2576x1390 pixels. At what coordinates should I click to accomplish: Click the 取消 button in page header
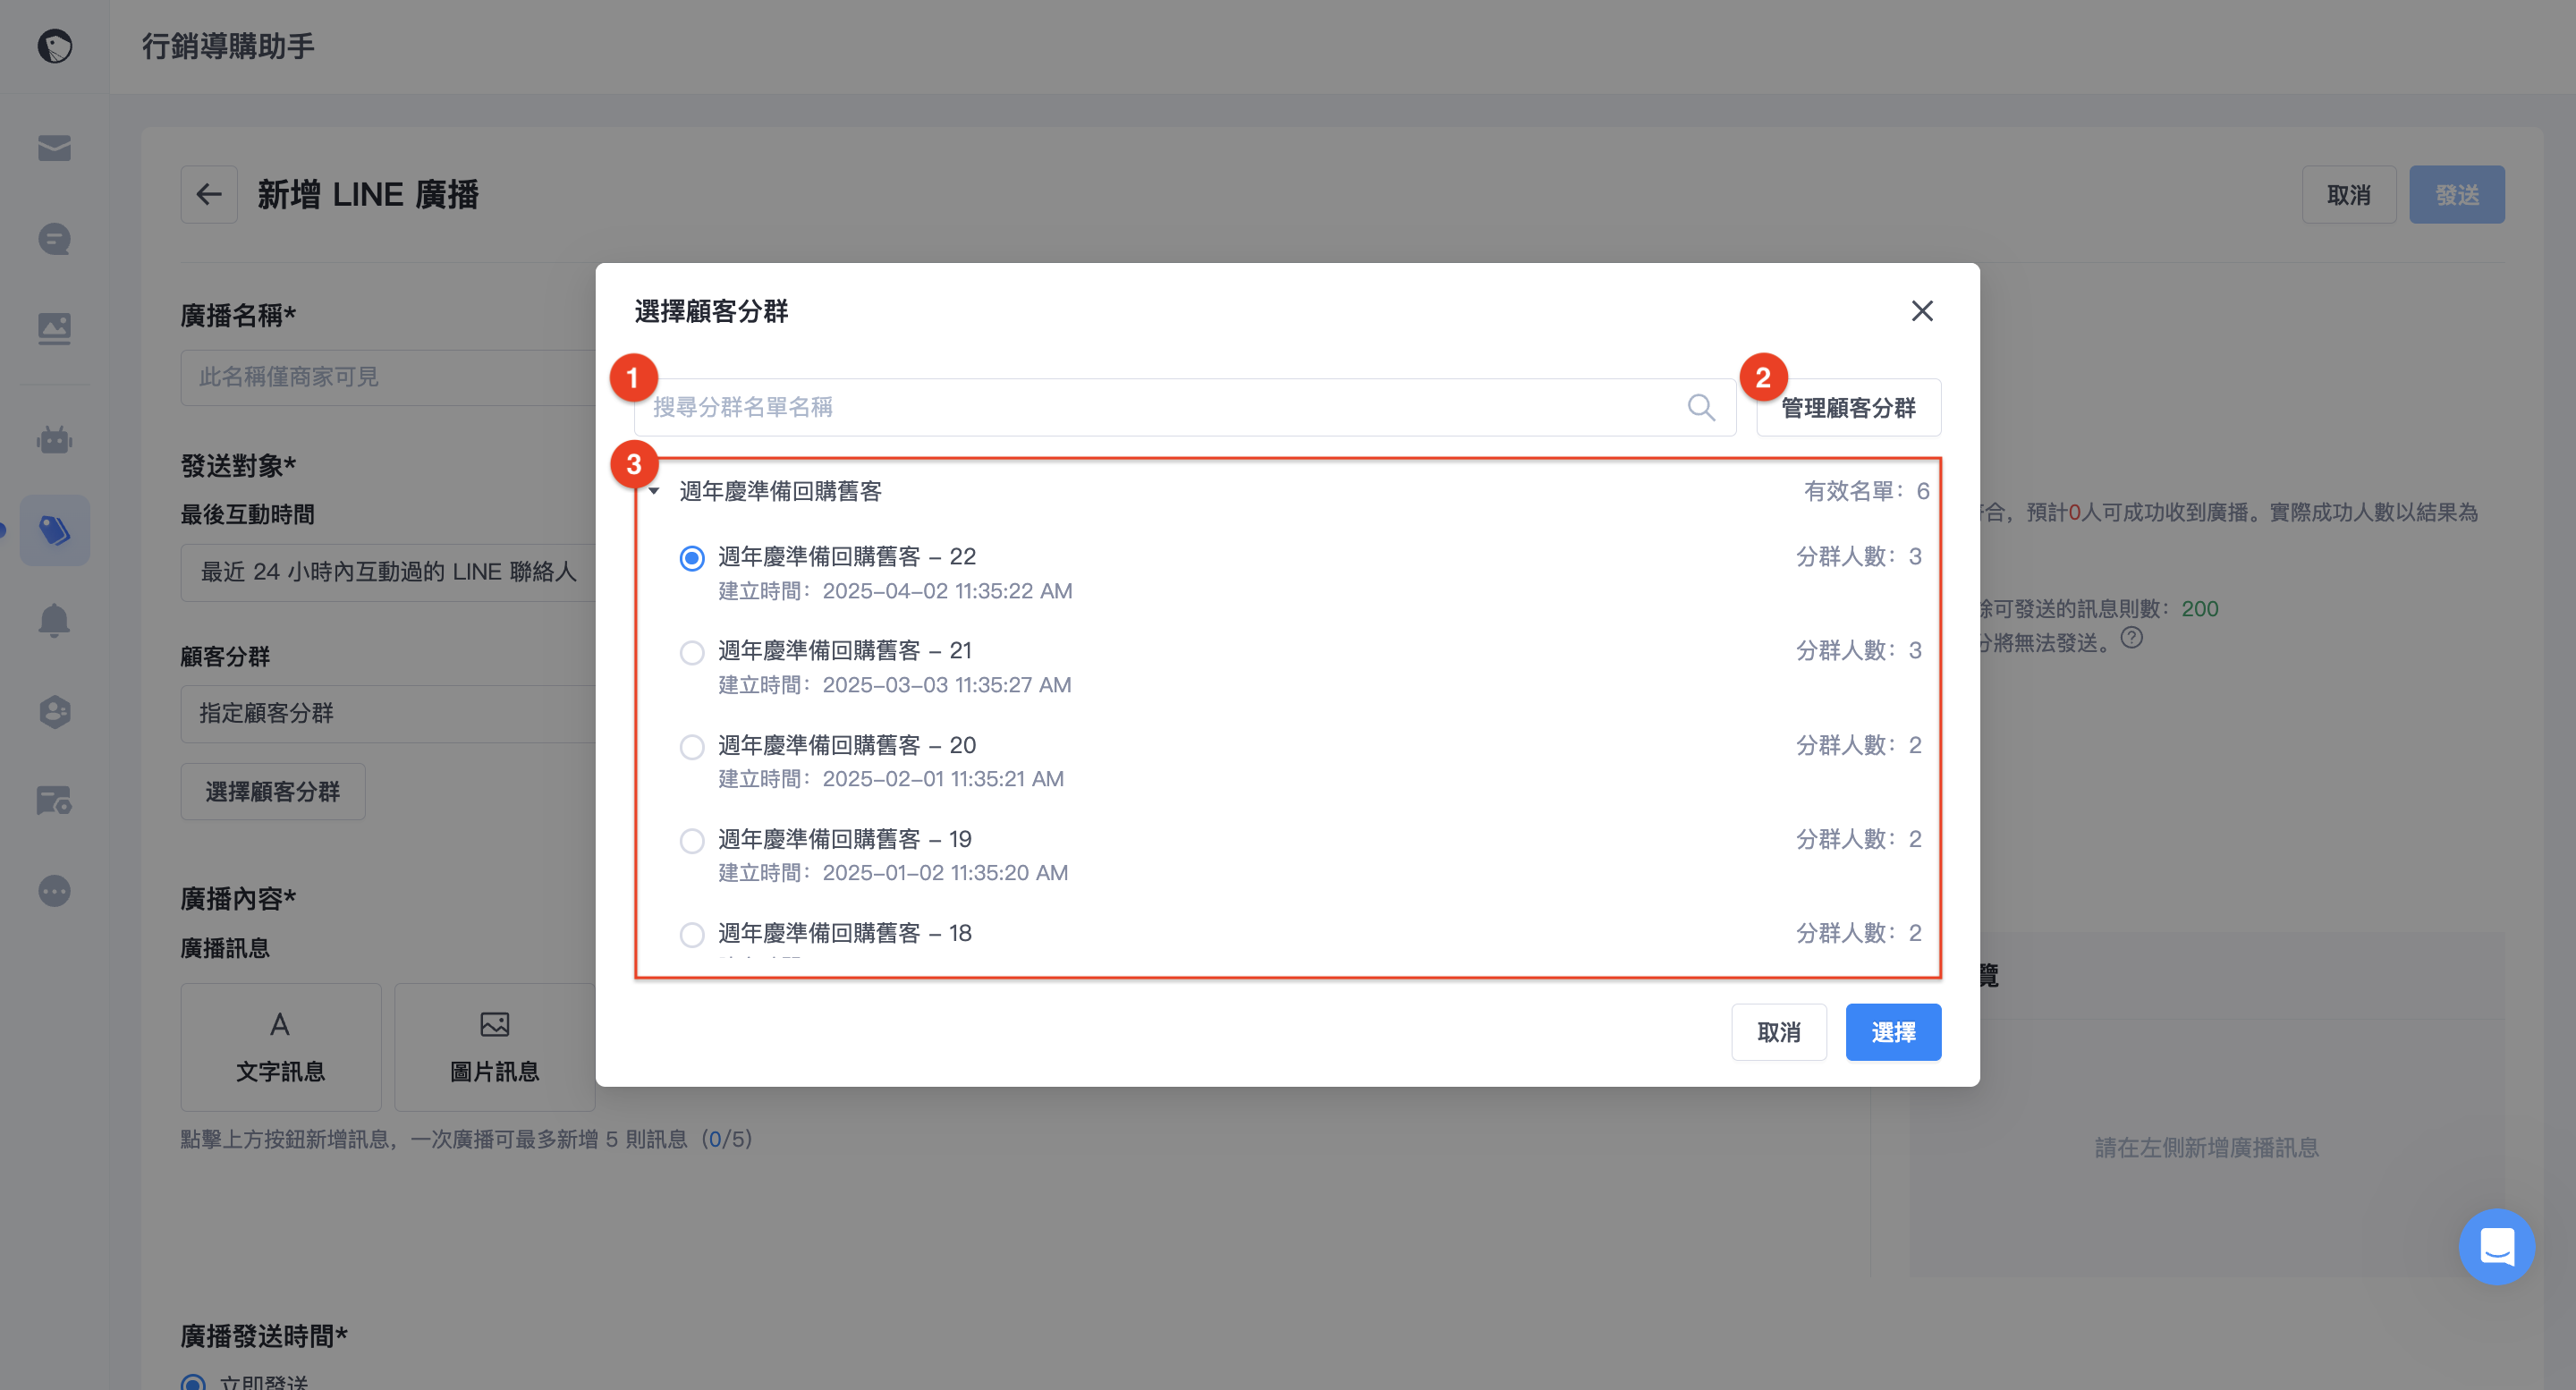coord(2349,194)
